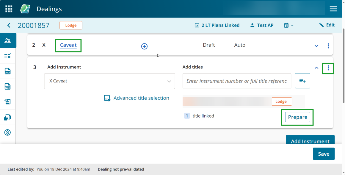Click the plus circle icon in Caveat row
Screen dimensions: 345x175
click(x=144, y=46)
